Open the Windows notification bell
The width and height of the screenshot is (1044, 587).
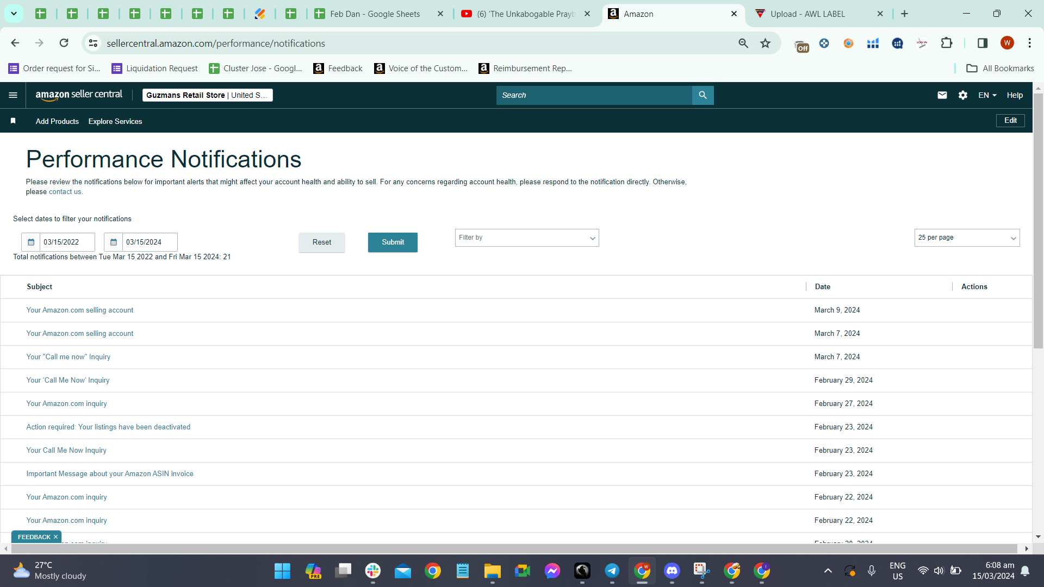(1025, 571)
